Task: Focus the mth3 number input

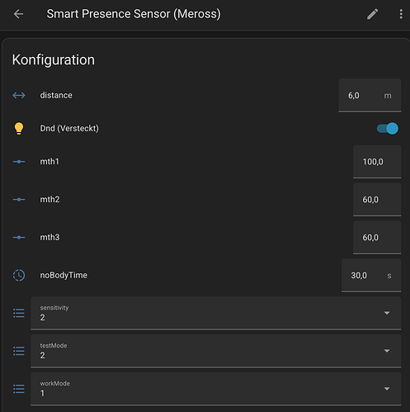Action: (377, 238)
